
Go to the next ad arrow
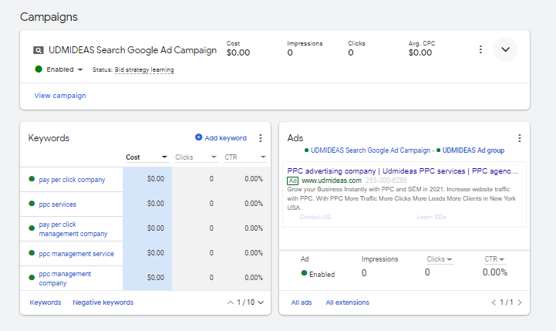(519, 302)
